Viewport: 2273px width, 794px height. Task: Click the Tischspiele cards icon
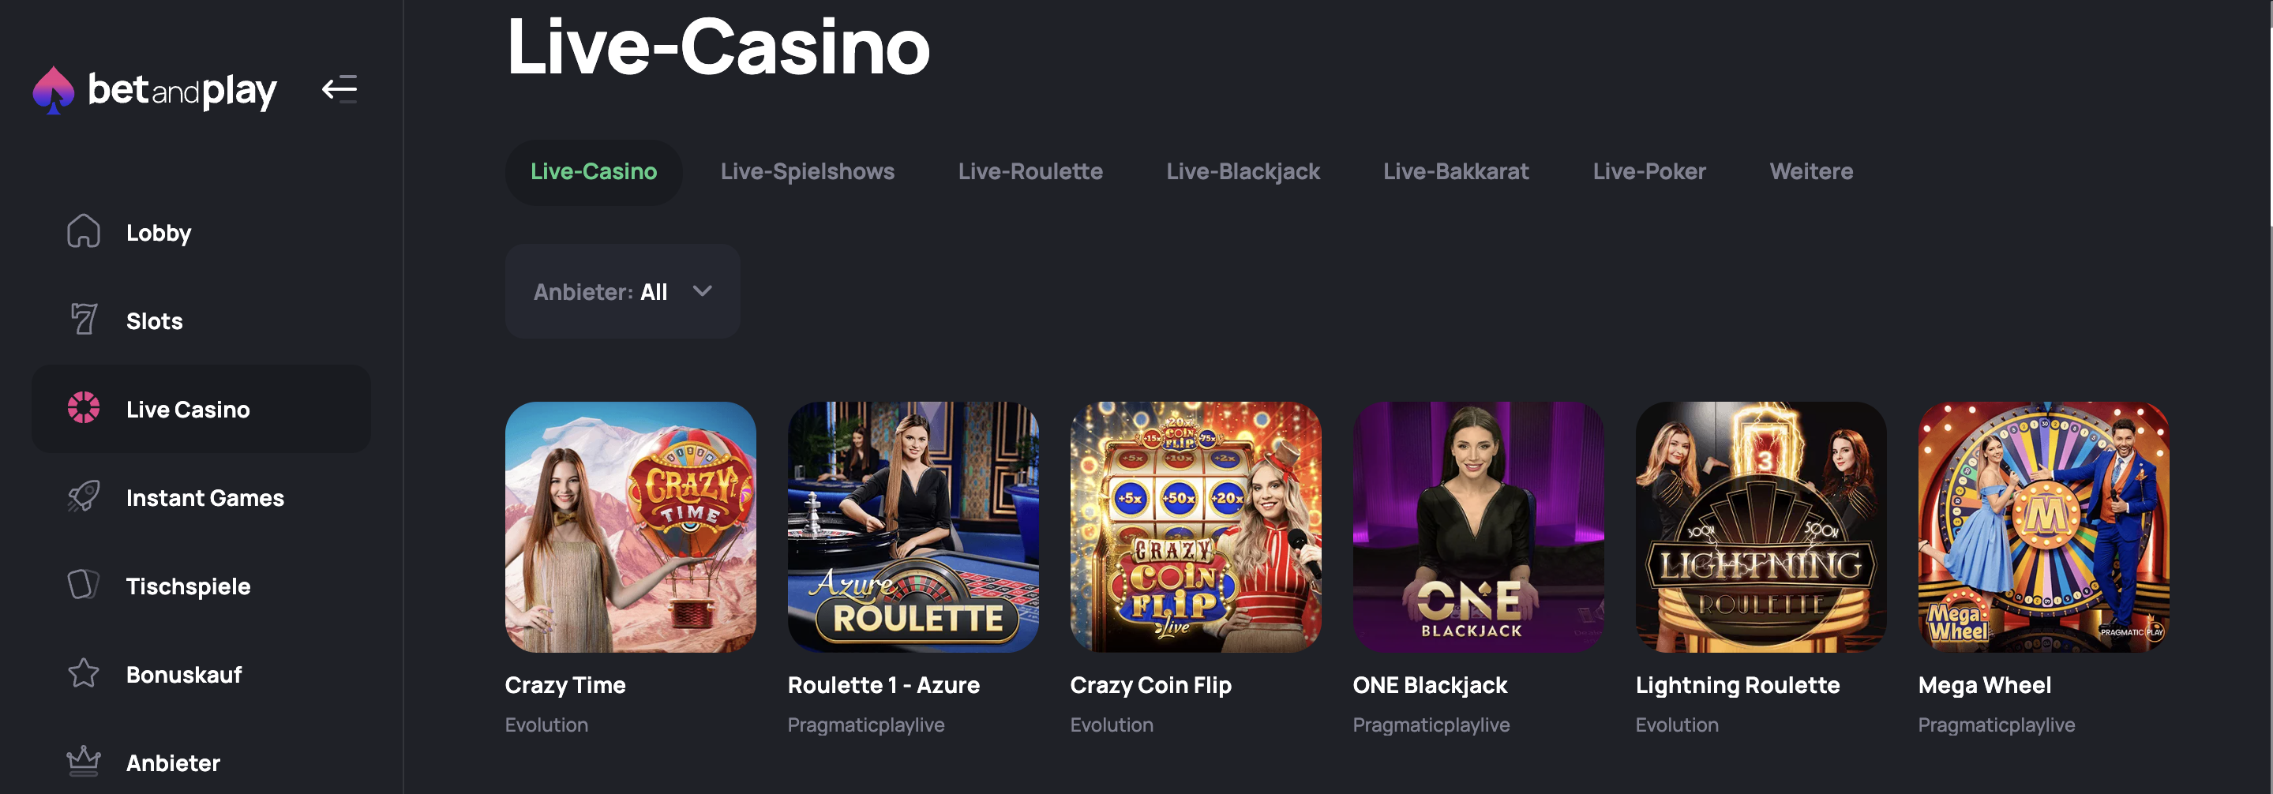click(84, 585)
